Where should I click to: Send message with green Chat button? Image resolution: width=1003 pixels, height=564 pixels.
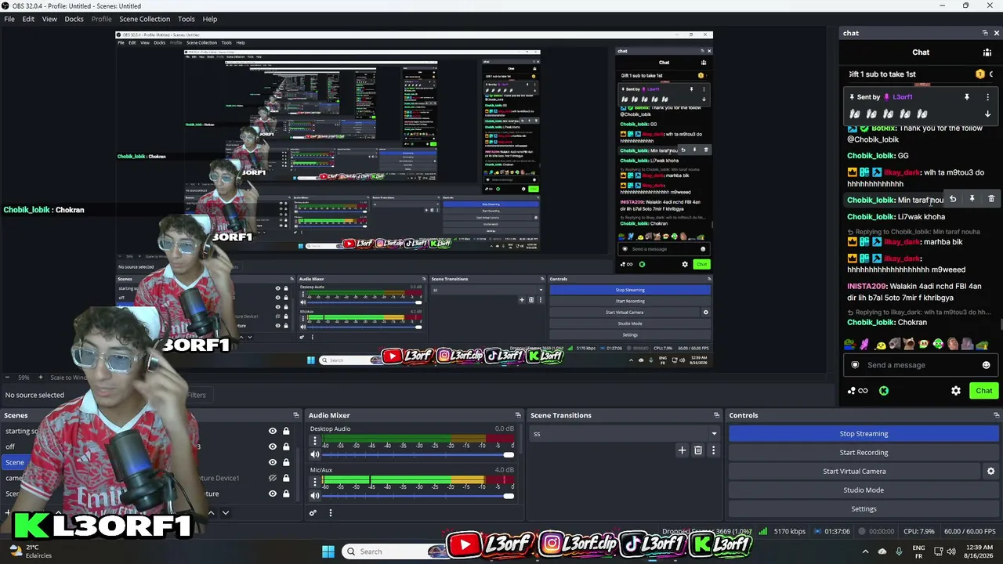984,391
